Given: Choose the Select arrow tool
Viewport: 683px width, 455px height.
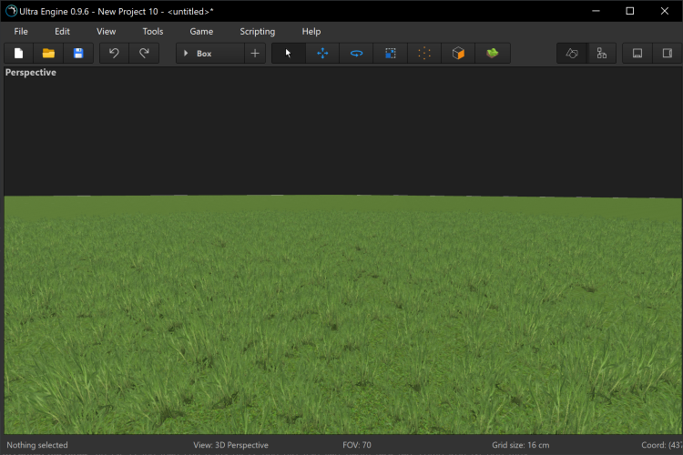Looking at the screenshot, I should pyautogui.click(x=289, y=53).
